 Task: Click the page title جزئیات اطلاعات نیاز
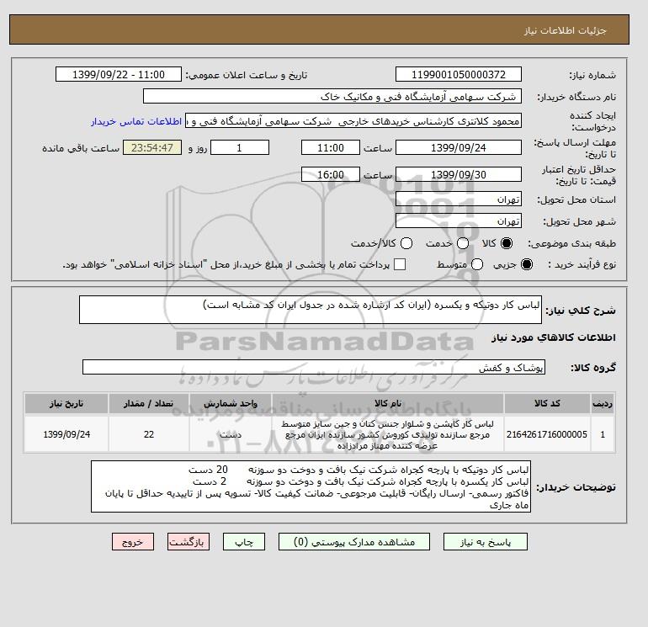(566, 30)
